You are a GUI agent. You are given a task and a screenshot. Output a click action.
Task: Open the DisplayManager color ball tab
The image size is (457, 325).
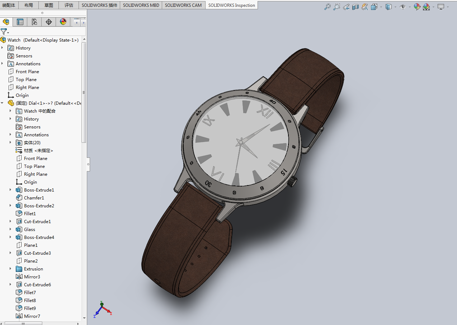coord(63,22)
